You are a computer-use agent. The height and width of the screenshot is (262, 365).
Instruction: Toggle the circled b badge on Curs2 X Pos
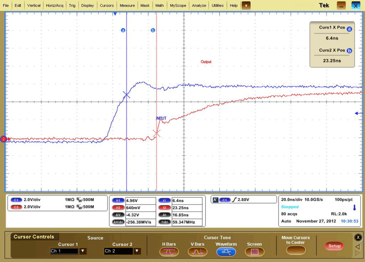pyautogui.click(x=349, y=50)
